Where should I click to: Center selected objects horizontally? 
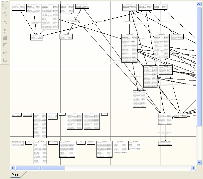[5, 31]
